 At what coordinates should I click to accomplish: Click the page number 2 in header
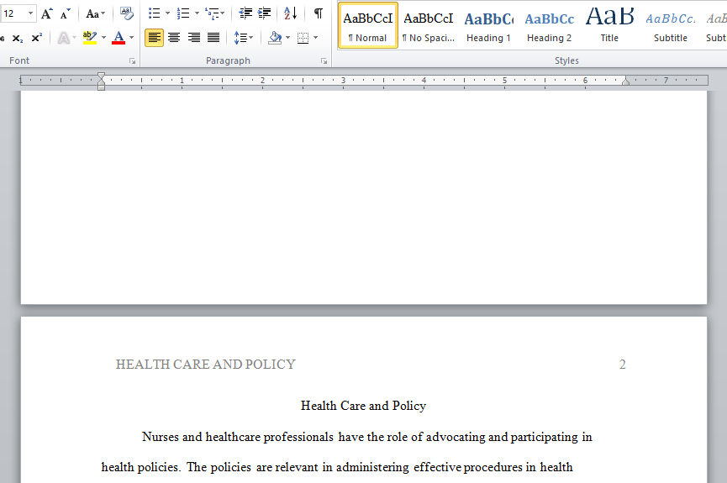click(x=622, y=365)
